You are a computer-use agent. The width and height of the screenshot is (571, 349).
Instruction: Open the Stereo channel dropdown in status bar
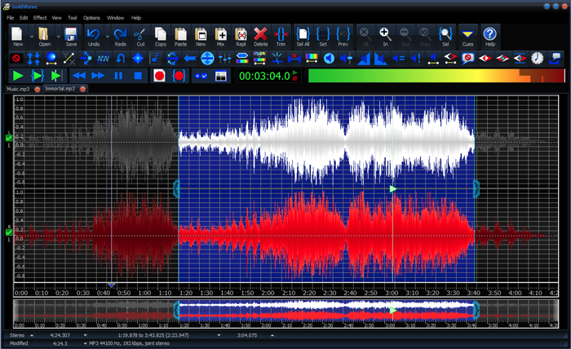32,335
